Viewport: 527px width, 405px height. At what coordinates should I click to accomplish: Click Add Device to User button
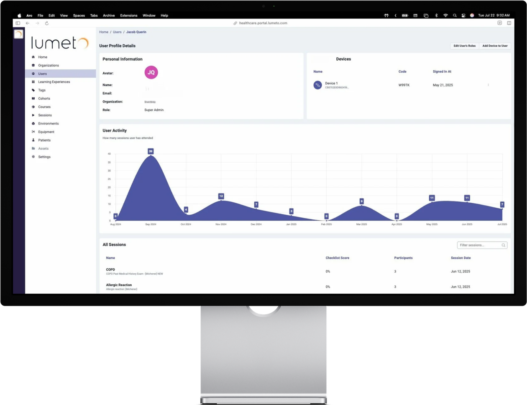point(495,46)
